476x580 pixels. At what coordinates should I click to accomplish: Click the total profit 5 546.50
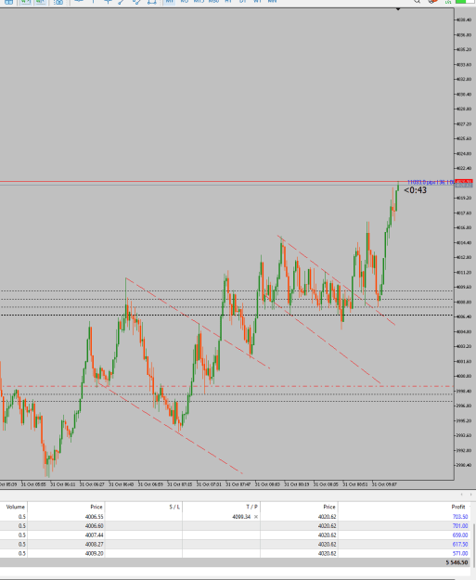(x=457, y=562)
